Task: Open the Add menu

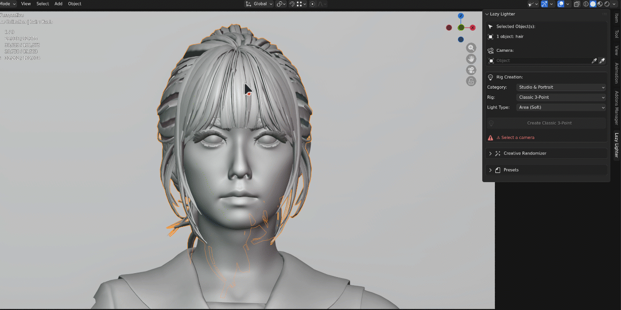Action: click(58, 4)
